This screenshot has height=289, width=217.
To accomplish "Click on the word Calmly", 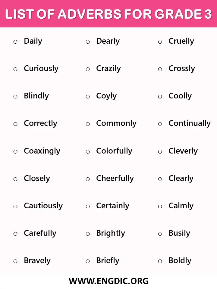I will (x=181, y=206).
